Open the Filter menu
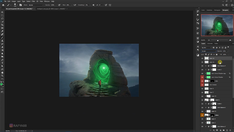The width and height of the screenshot is (234, 132). click(33, 1)
